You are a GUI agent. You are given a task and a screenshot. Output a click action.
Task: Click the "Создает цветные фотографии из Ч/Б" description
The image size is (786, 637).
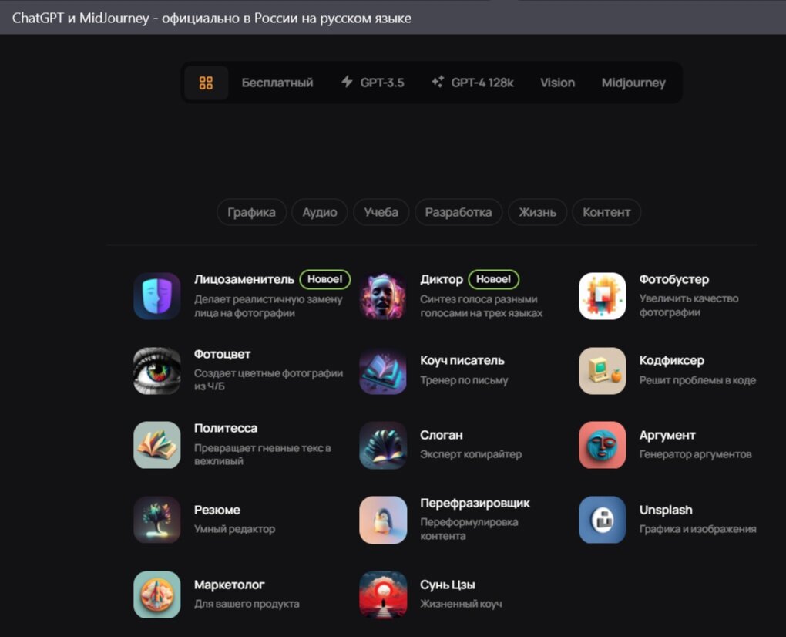[268, 379]
